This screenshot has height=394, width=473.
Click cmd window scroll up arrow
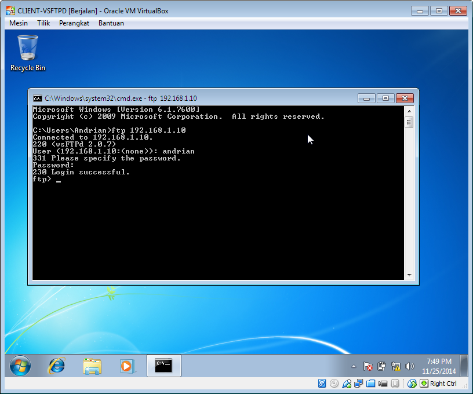[409, 111]
